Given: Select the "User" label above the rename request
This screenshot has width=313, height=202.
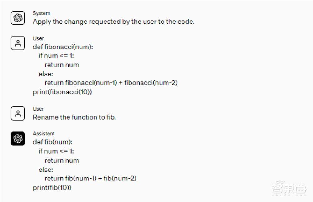Looking at the screenshot, I should pyautogui.click(x=38, y=109).
